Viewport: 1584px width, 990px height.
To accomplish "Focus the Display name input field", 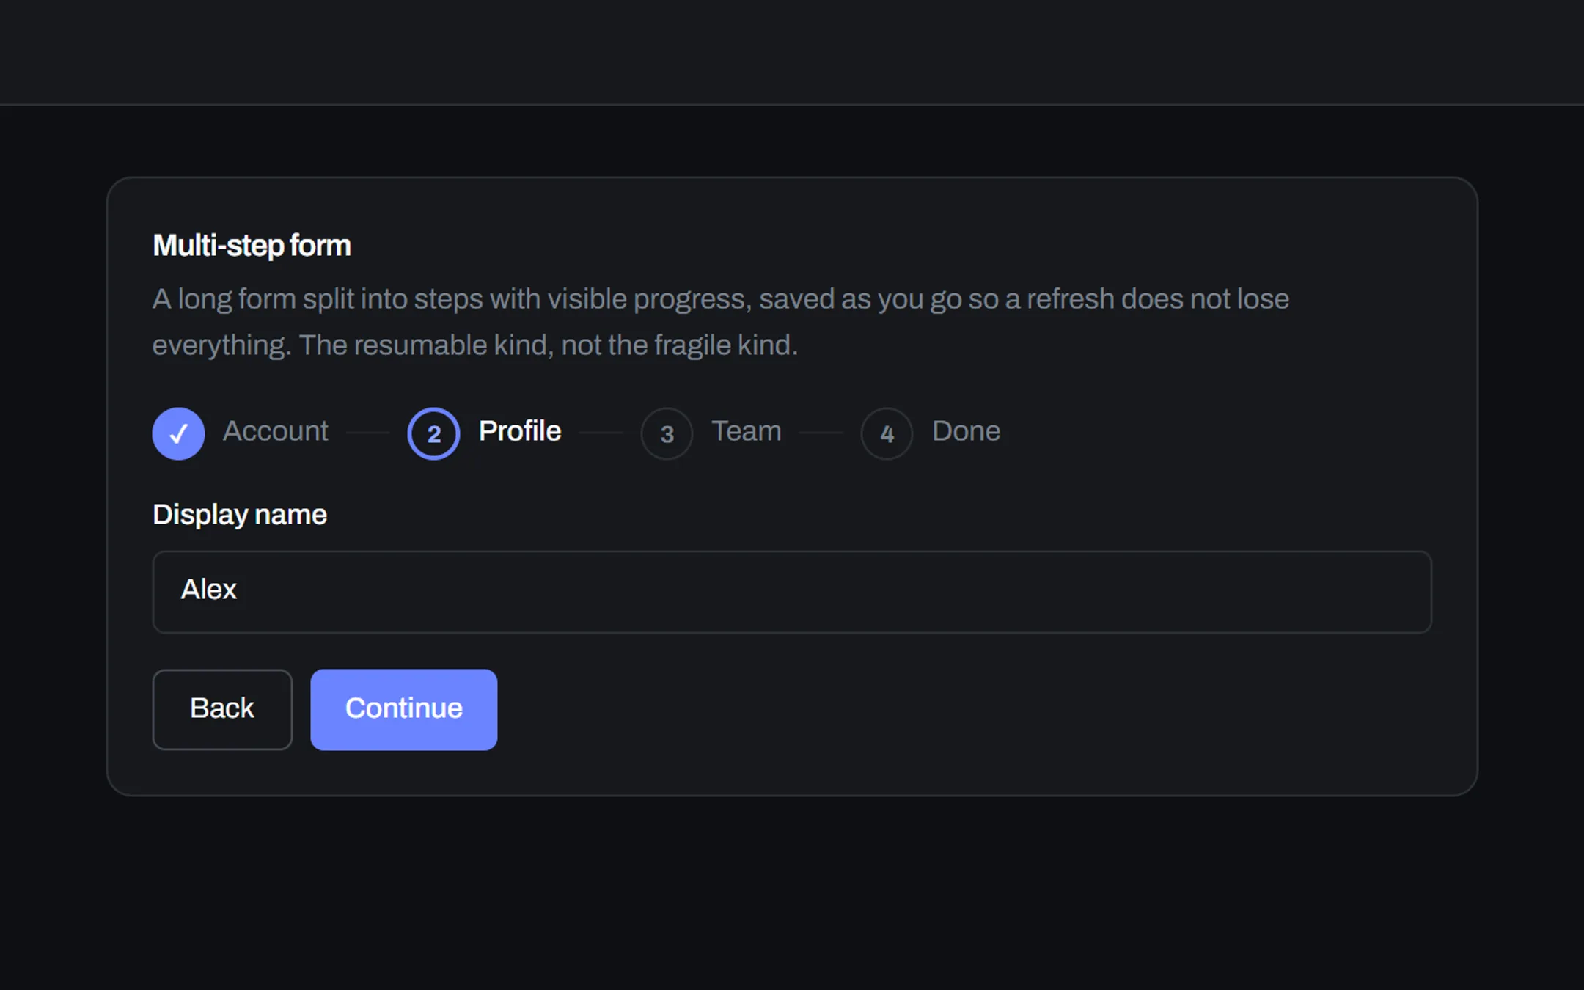I will pyautogui.click(x=792, y=592).
